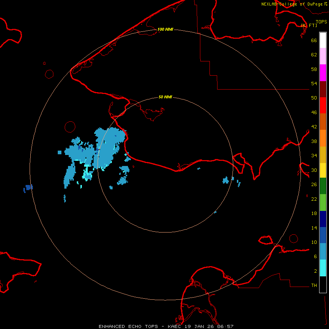Click the dark green legend swatch
The height and width of the screenshot is (329, 329).
323,186
